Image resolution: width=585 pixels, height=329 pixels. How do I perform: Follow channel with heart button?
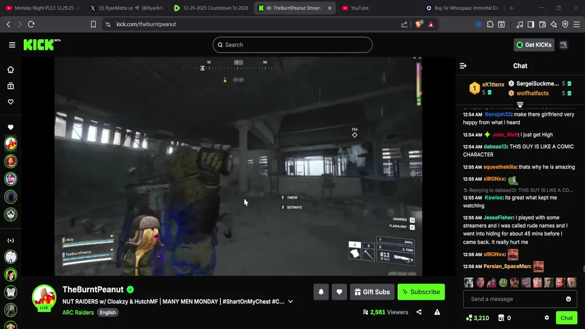339,292
